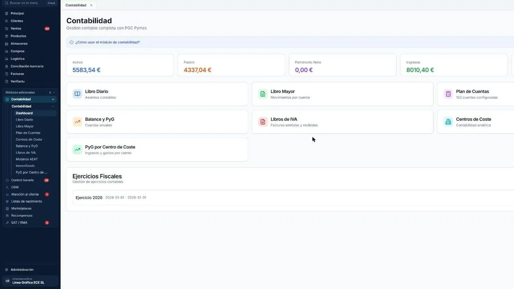
Task: Click the Ctrl+K shortcut hint
Action: [51, 3]
